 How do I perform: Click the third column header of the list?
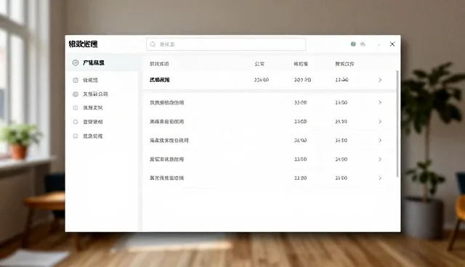pos(301,64)
